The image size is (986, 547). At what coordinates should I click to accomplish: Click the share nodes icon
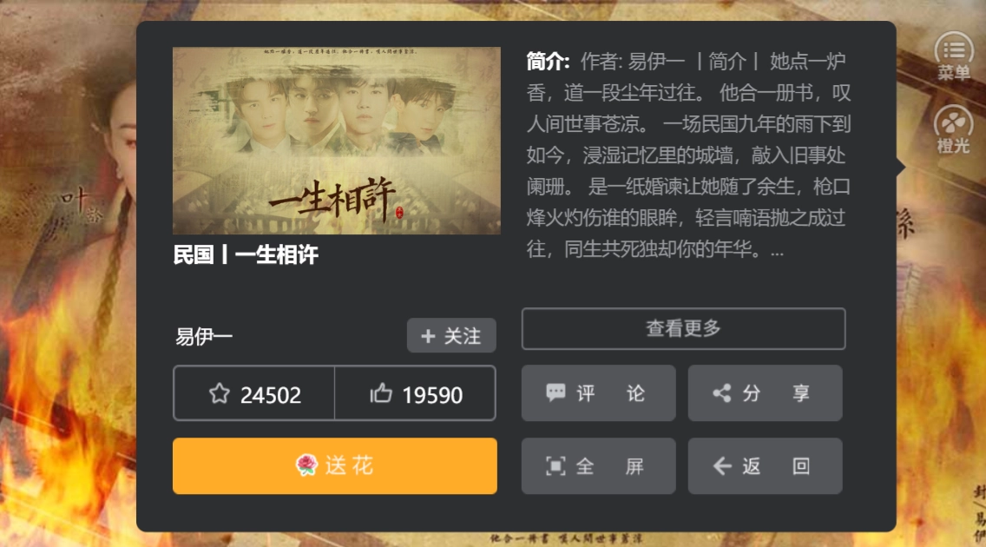click(721, 393)
